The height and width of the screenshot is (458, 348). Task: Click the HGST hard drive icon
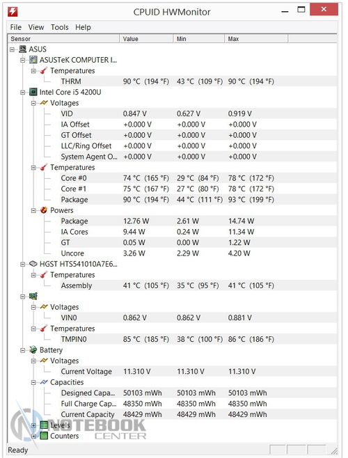click(x=33, y=264)
